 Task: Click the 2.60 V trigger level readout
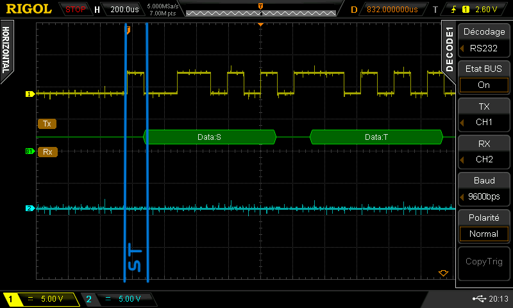(486, 10)
